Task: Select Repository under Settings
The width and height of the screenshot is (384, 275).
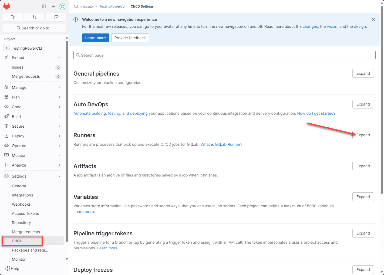Action: 21,223
